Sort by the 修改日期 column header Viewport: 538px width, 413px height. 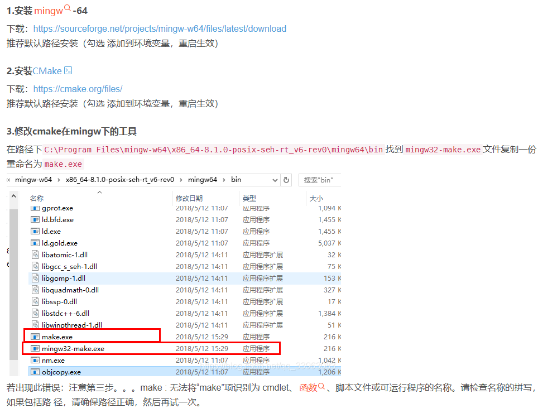pyautogui.click(x=189, y=198)
